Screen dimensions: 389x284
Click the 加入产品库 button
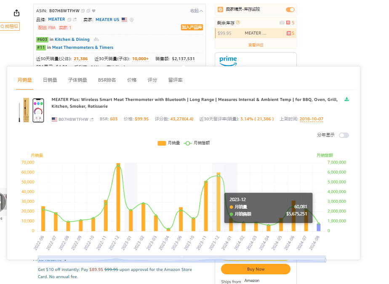pos(192,27)
